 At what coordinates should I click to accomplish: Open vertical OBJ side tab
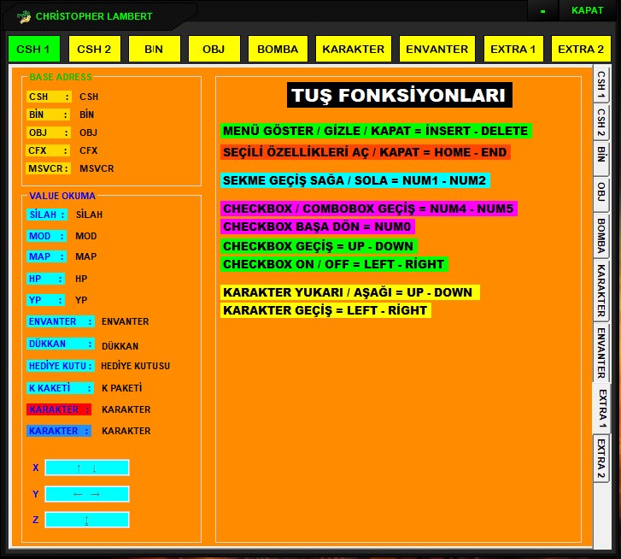(600, 193)
